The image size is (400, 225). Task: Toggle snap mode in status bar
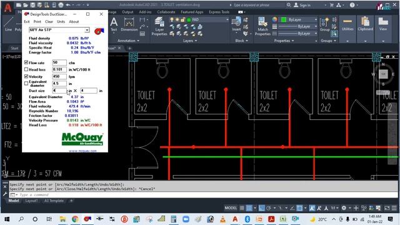pos(249,208)
